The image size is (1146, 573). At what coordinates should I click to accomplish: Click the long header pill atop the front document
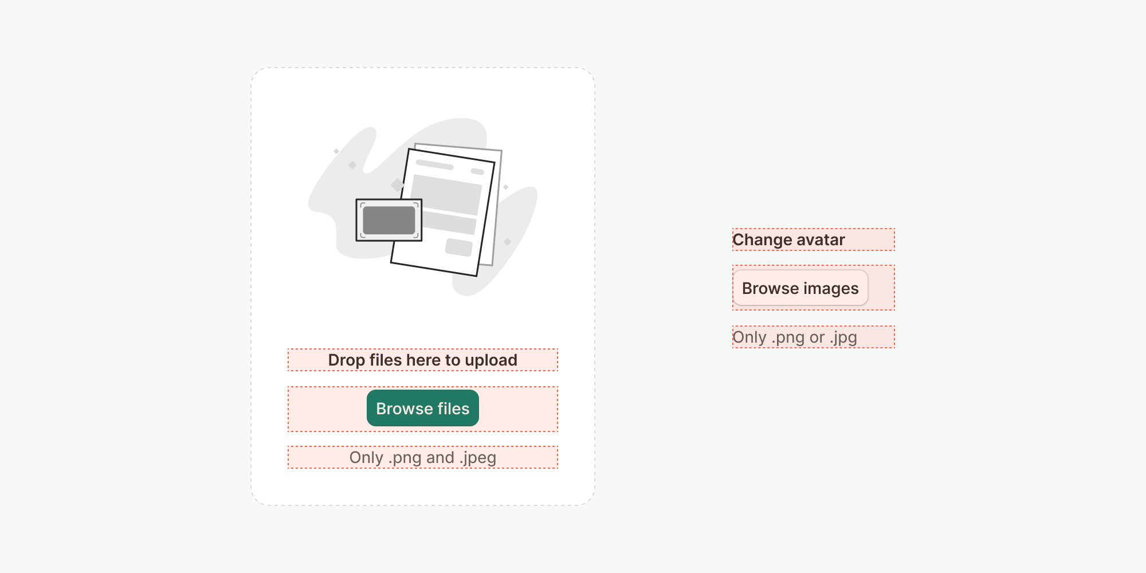(434, 165)
